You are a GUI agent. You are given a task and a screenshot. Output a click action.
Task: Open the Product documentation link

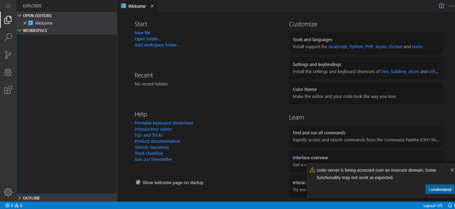pos(157,141)
